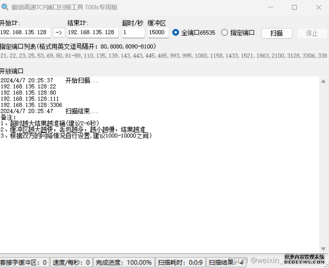329x268 pixels.
Task: Click the 完成进度 100.00% status panel
Action: tap(124, 262)
